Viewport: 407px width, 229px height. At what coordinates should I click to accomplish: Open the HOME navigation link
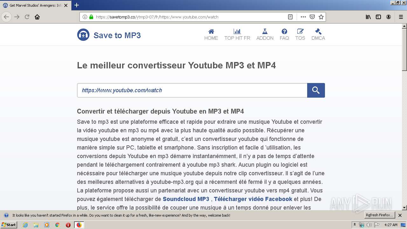211,35
